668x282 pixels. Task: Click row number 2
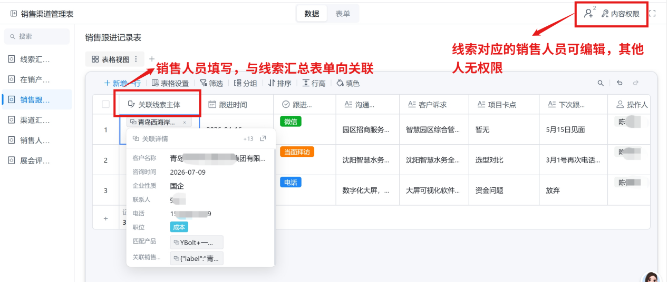pos(105,160)
